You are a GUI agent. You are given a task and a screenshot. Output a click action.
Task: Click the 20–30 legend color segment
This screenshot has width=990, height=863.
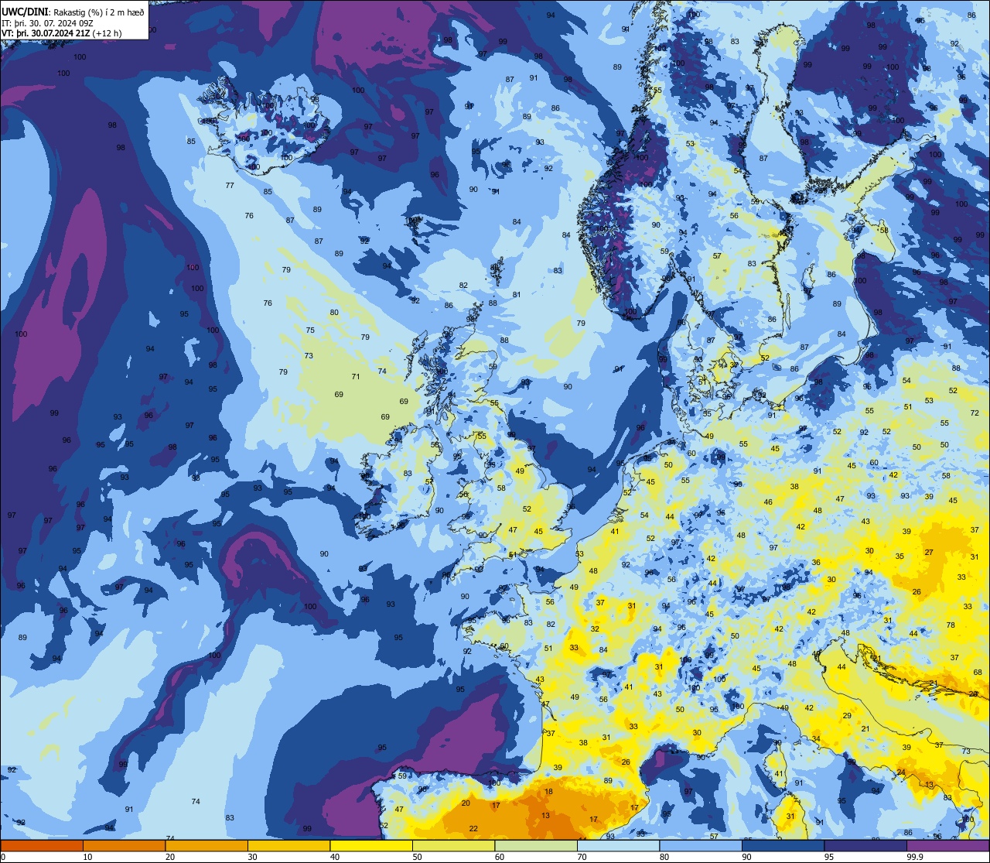(x=207, y=845)
